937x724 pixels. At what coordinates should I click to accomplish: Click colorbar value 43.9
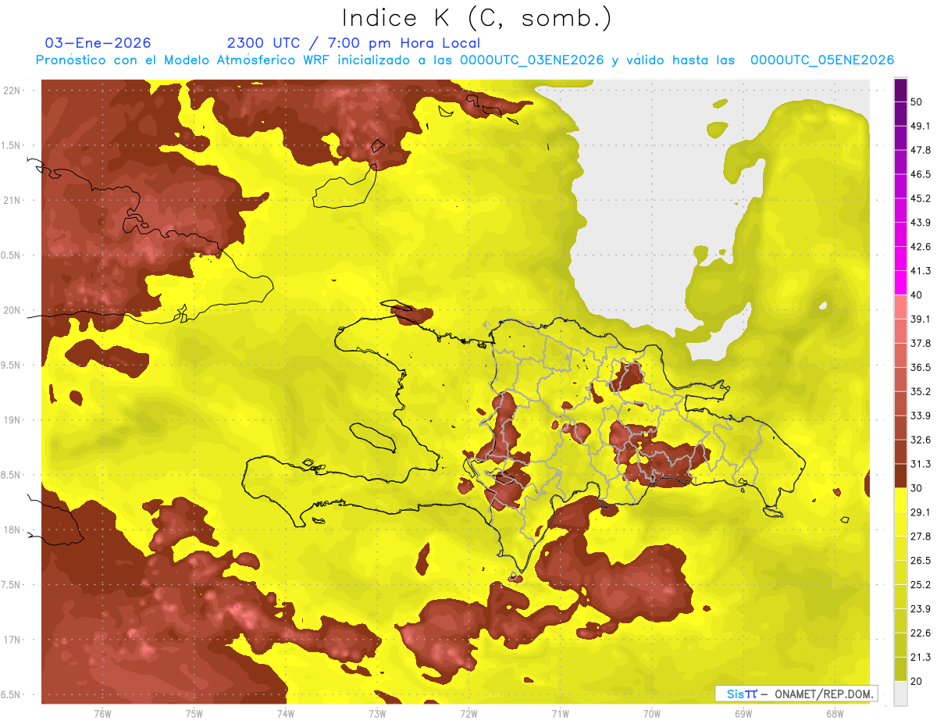coord(920,223)
